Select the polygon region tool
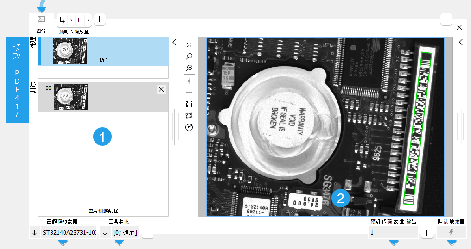The height and width of the screenshot is (249, 471). click(x=189, y=116)
